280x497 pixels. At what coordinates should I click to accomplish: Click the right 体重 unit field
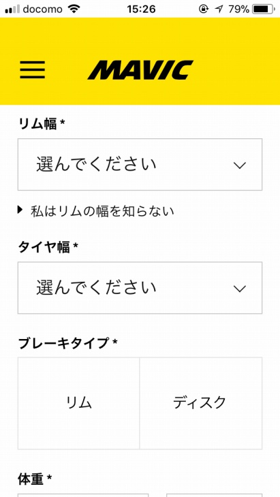pos(214,495)
